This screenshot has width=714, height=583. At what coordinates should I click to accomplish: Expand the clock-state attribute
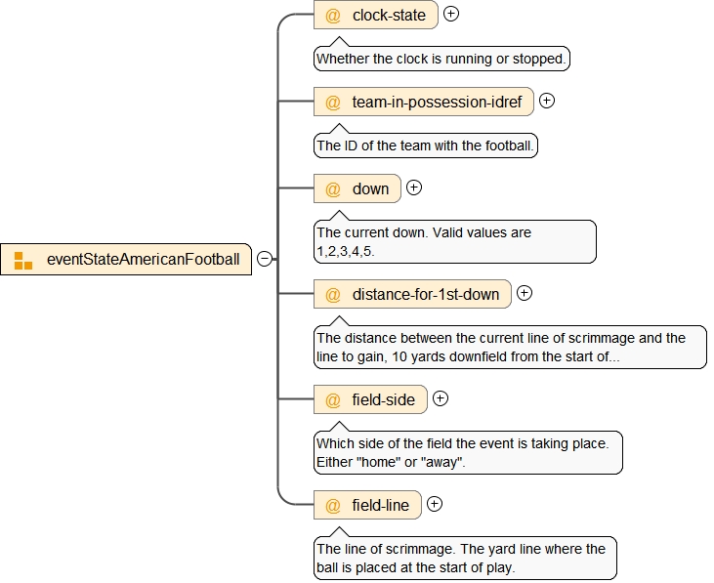pyautogui.click(x=451, y=14)
